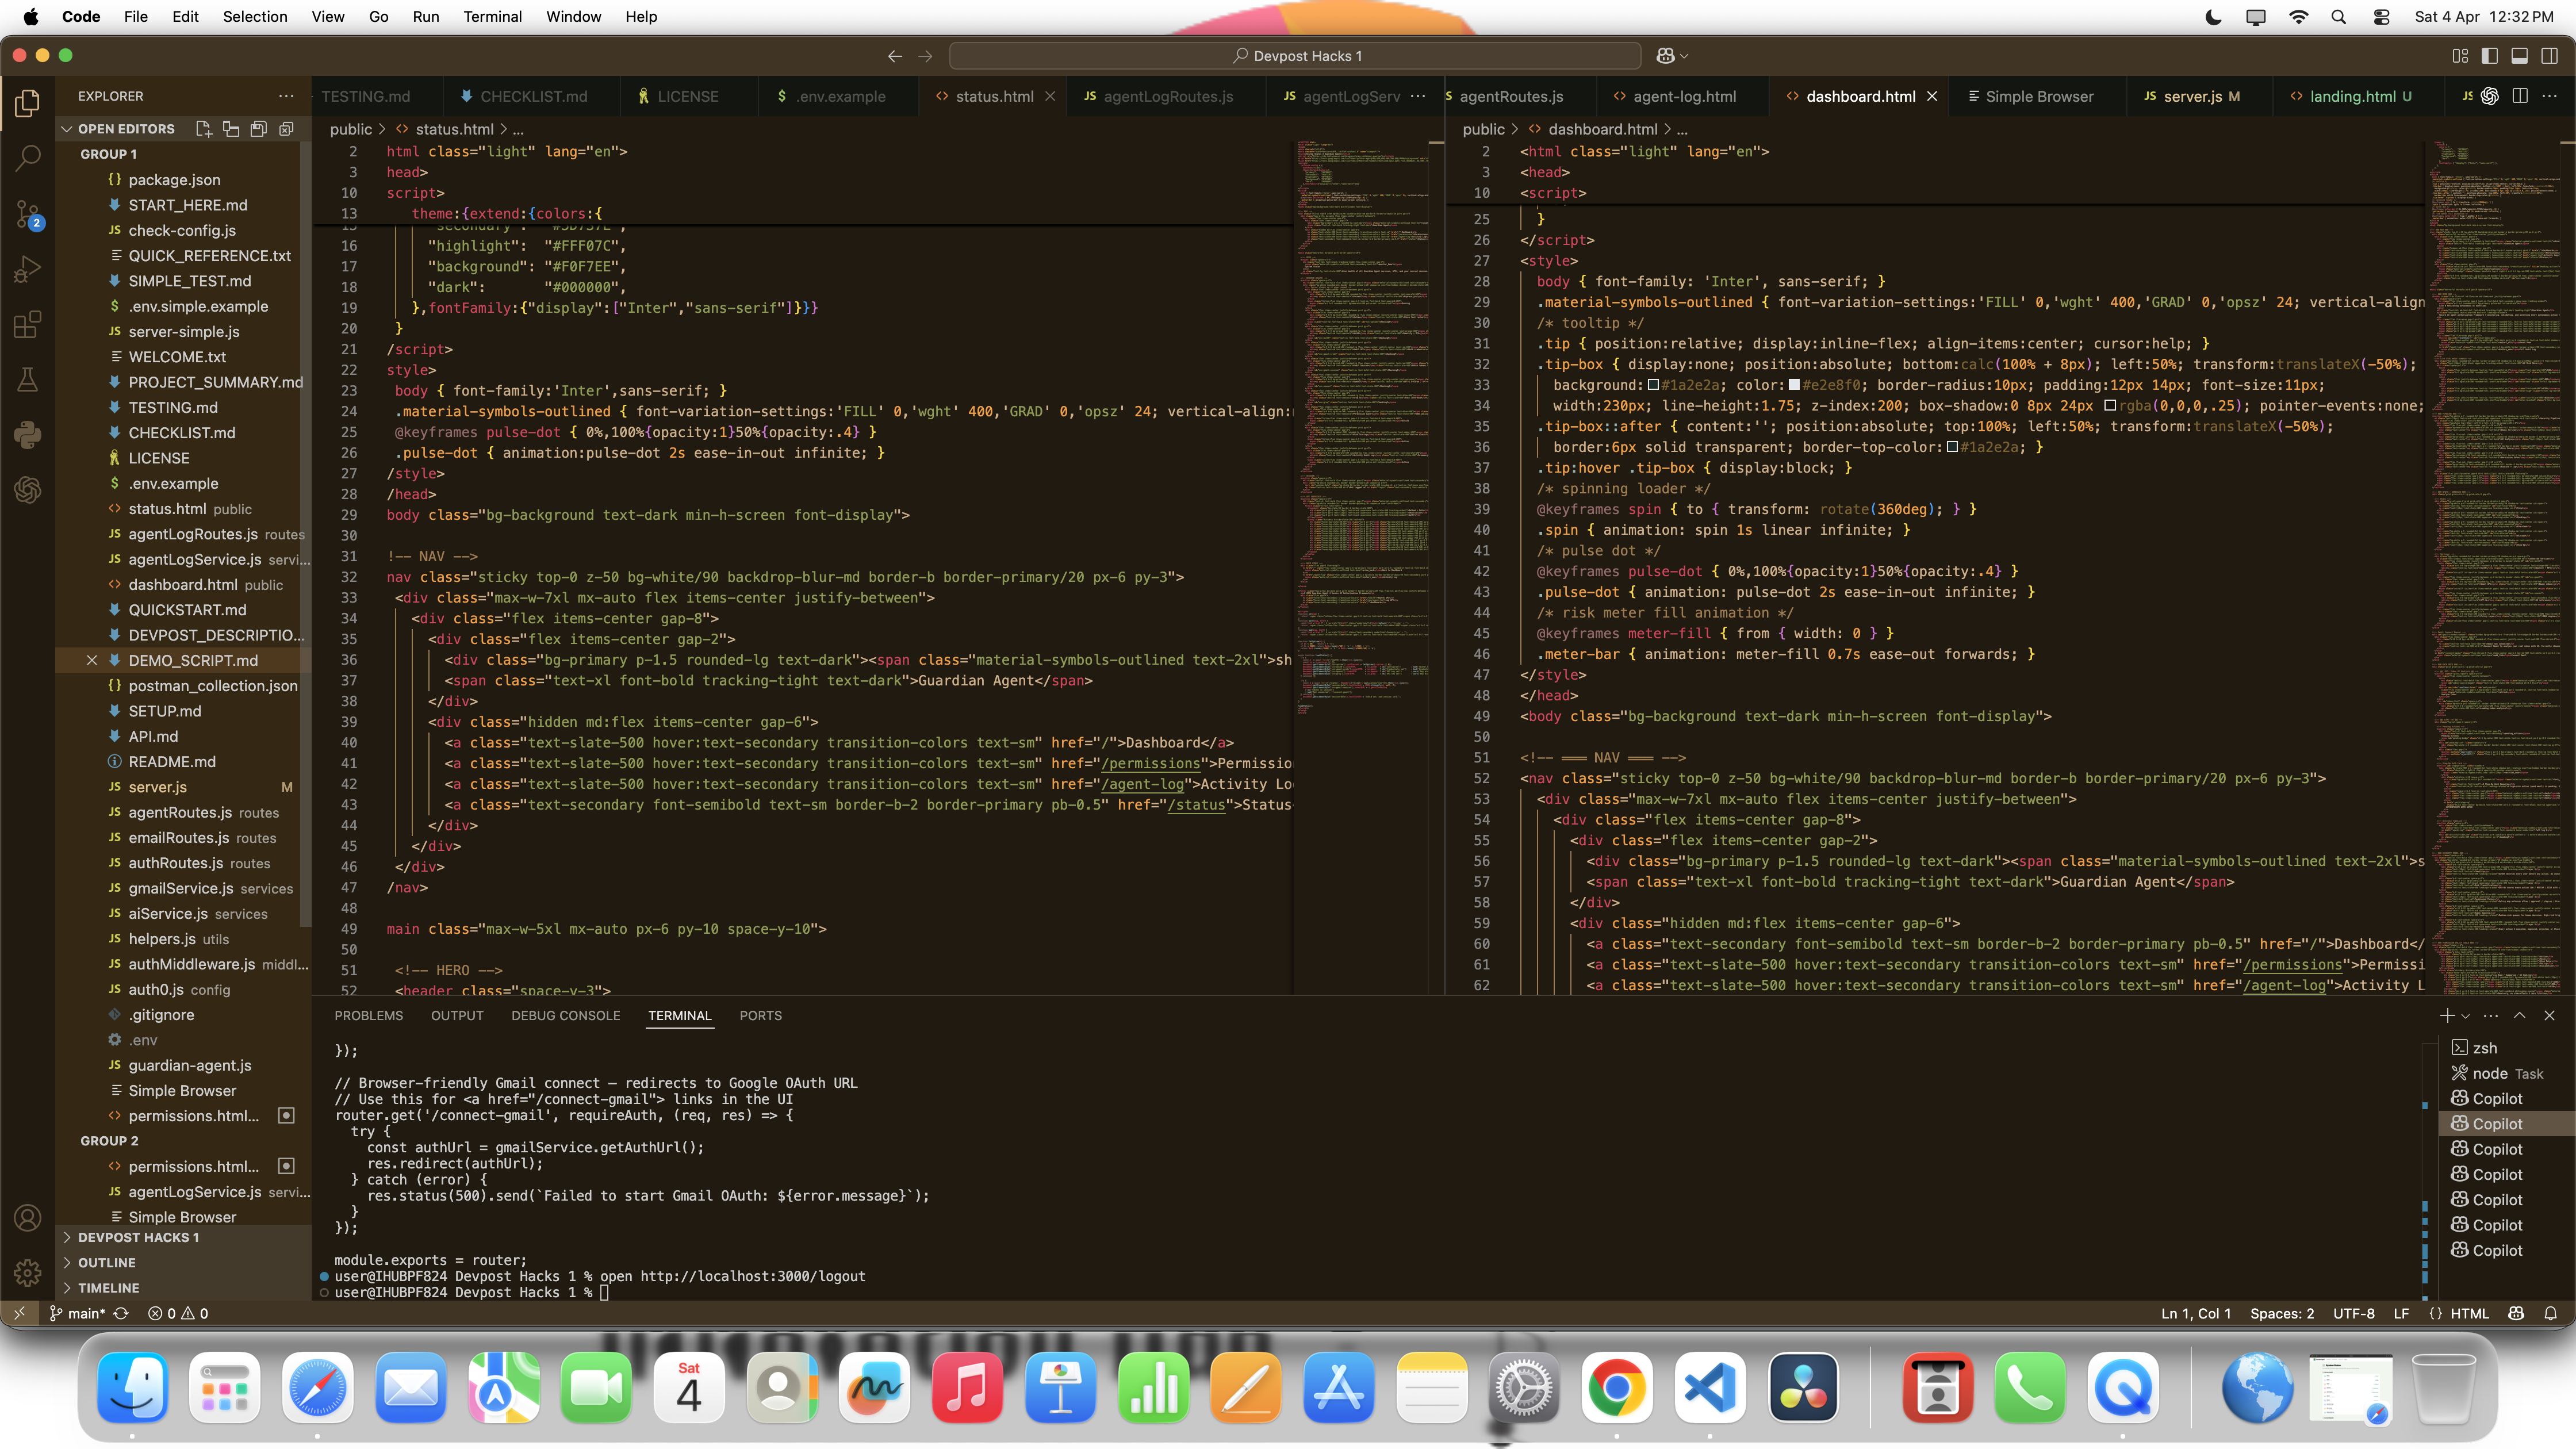
Task: Open Run and Debug view
Action: click(28, 268)
